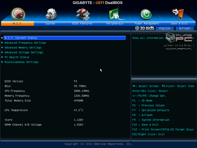Open Miscellaneous Settings submenu
Viewport: 197px width, 148px height.
click(22, 62)
